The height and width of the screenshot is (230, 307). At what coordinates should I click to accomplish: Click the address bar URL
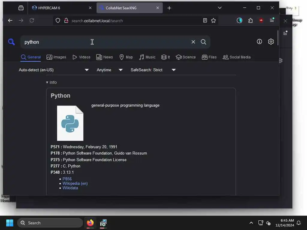(97, 21)
